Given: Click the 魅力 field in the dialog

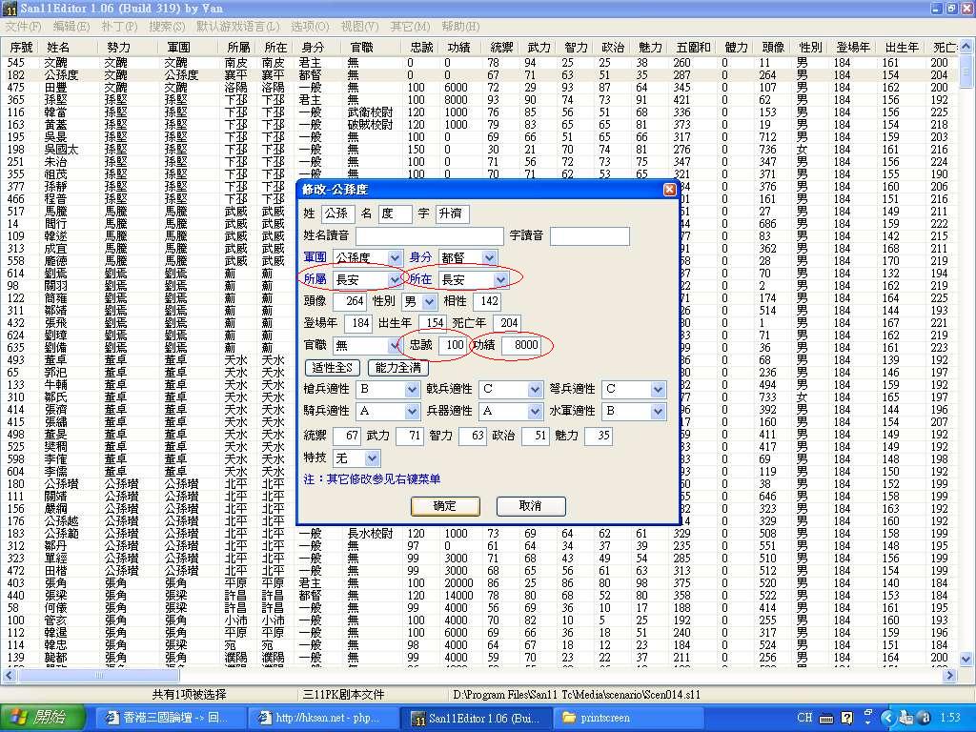Looking at the screenshot, I should point(599,436).
